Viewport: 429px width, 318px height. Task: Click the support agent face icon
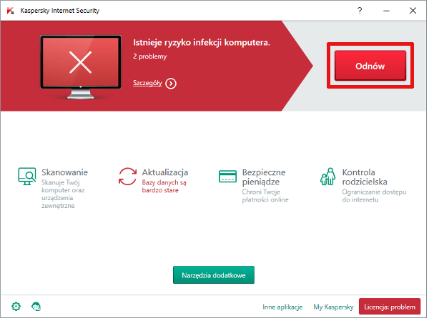(36, 307)
